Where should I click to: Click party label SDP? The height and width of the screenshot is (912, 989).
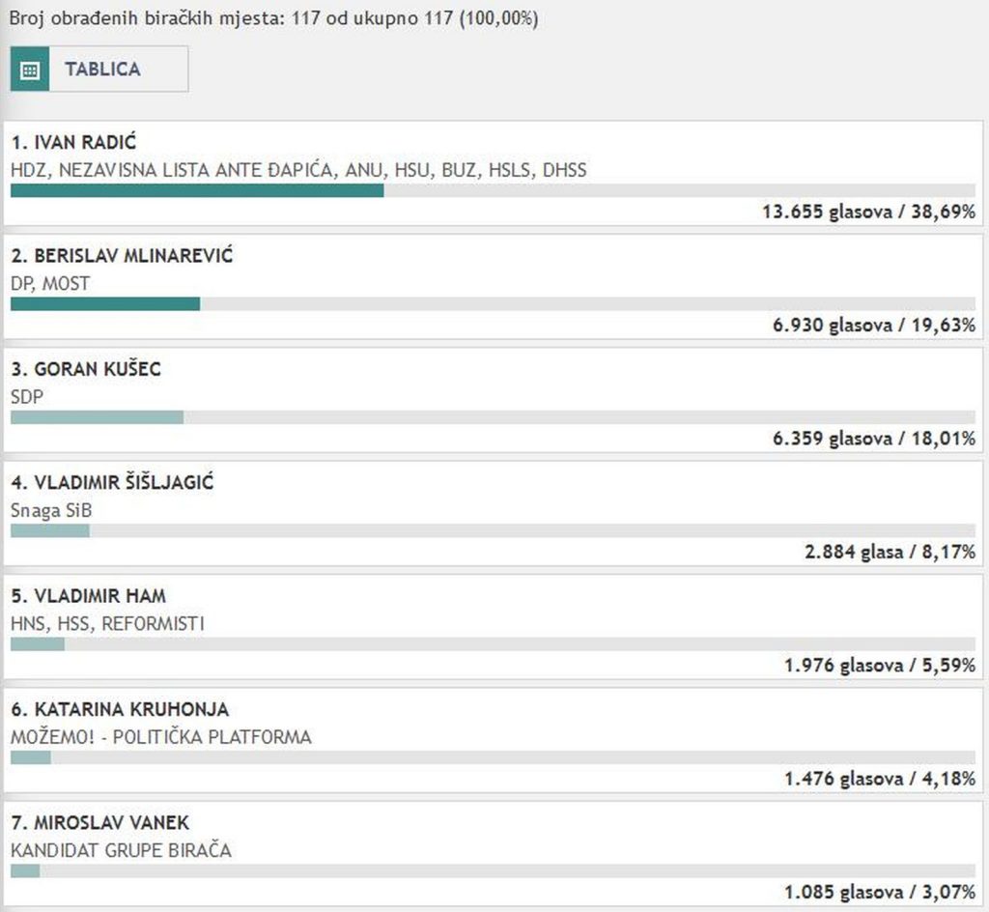click(27, 397)
